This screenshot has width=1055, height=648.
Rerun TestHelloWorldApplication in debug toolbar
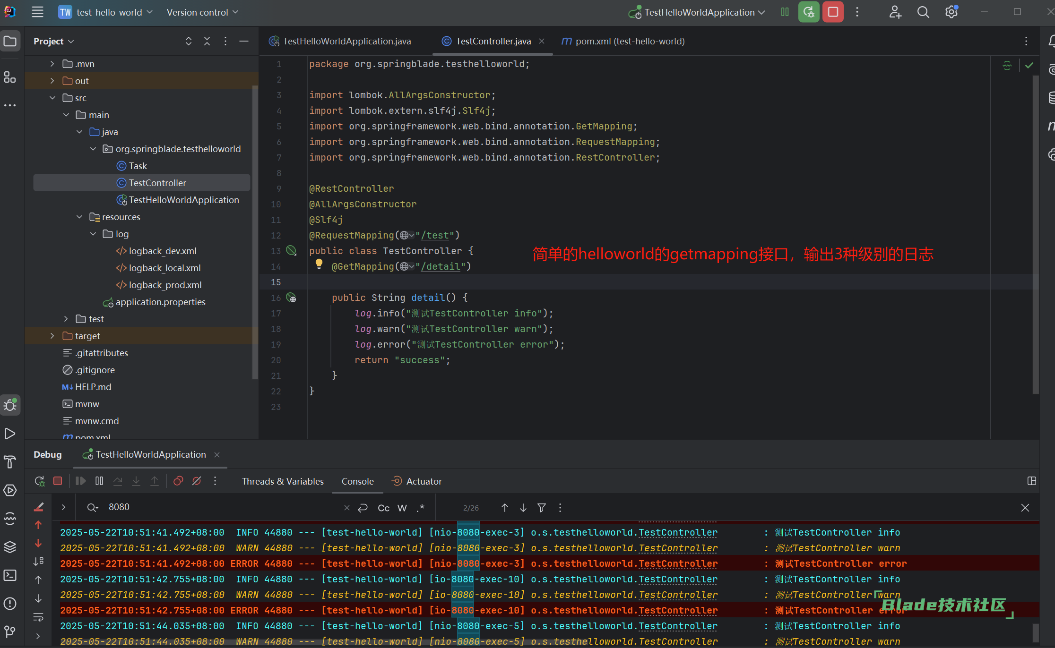(x=40, y=481)
